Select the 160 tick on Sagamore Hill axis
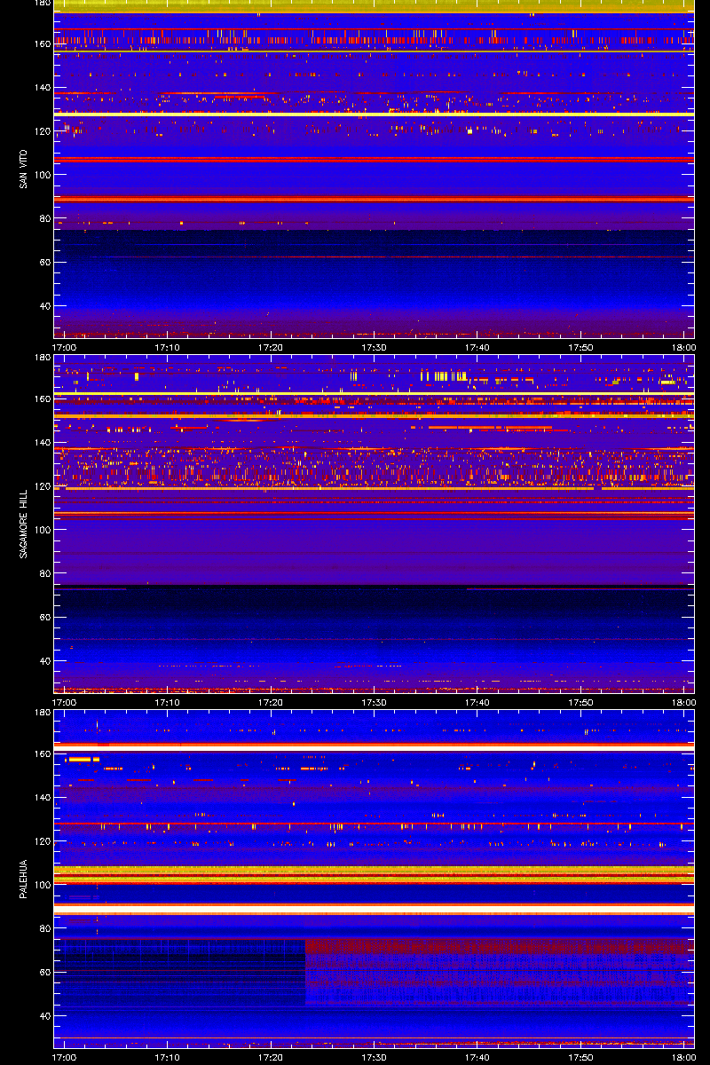 [42, 398]
